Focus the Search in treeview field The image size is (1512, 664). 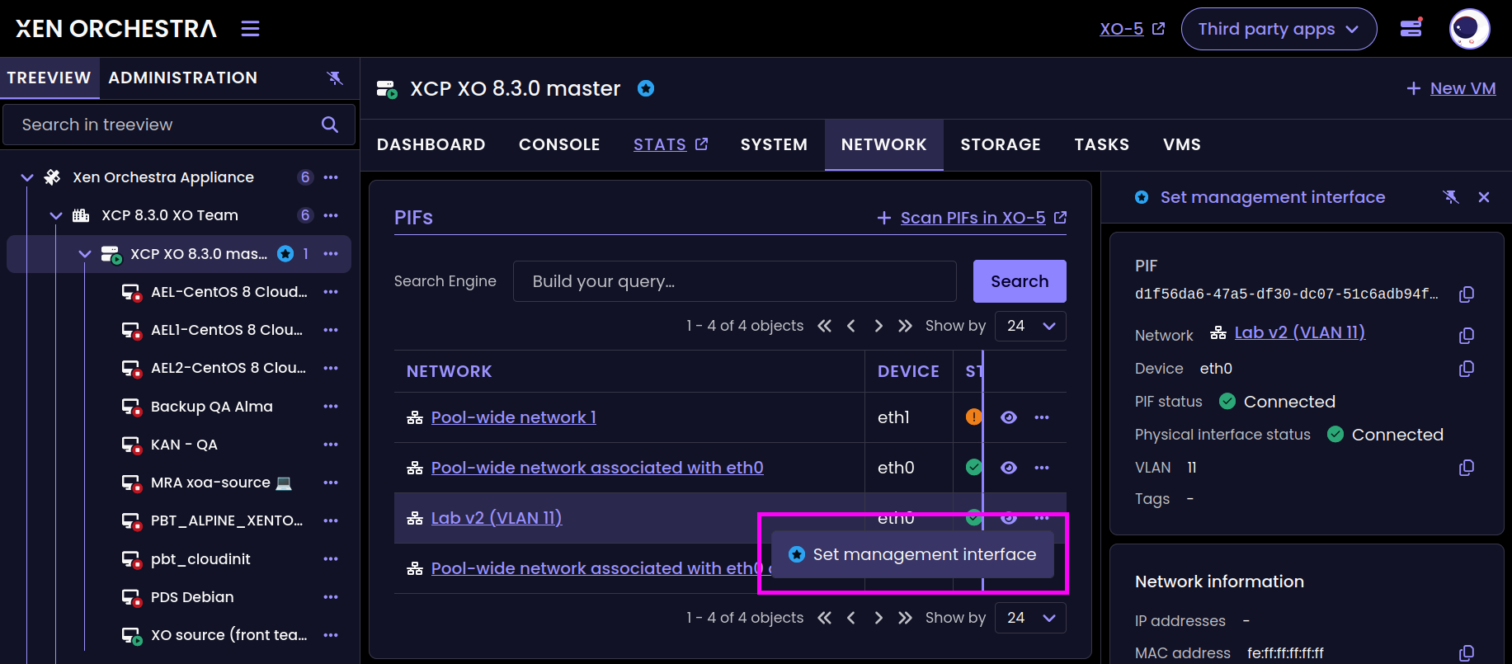point(179,125)
